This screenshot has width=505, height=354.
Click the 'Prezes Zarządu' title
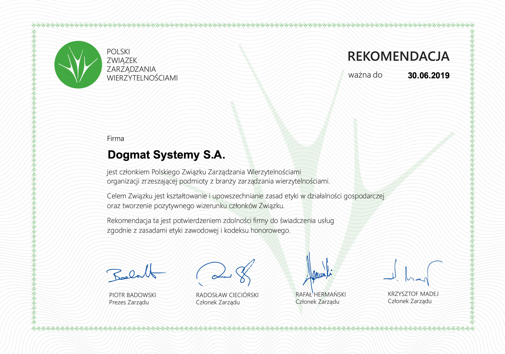click(x=129, y=303)
